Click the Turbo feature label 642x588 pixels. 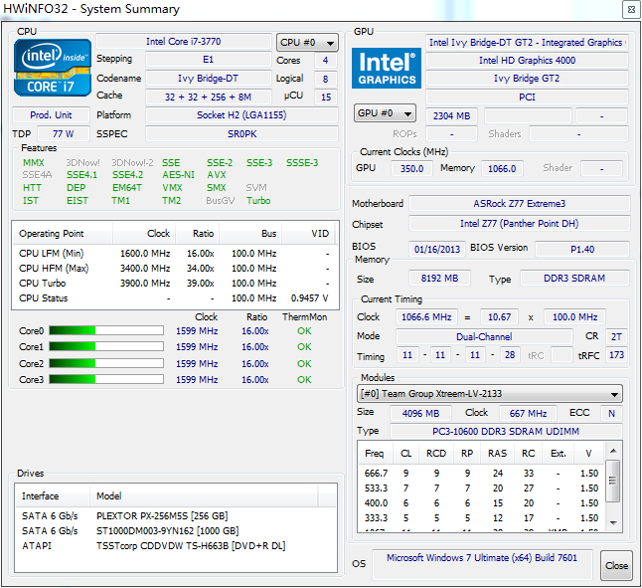click(258, 201)
